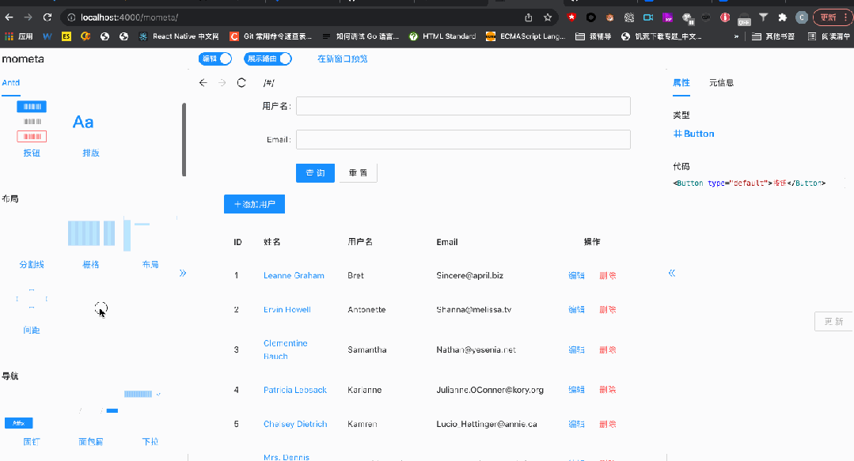Viewport: 854px width, 461px height.
Task: Expand the left panel using the » chevron
Action: 183,271
